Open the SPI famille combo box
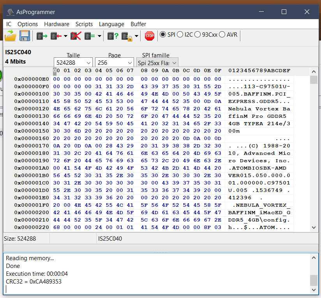Screen dimensions: 321x298 click(157, 63)
